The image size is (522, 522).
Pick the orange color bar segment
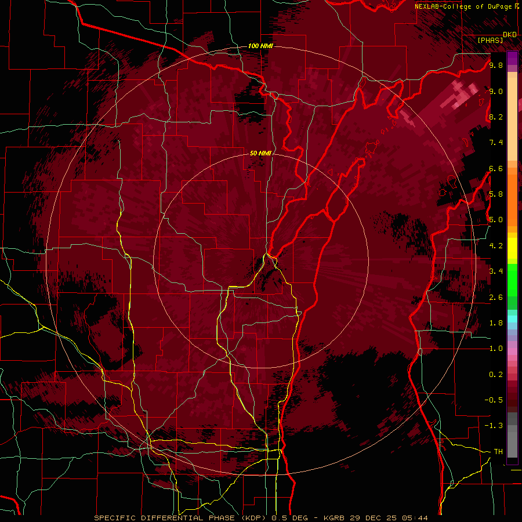click(x=512, y=200)
